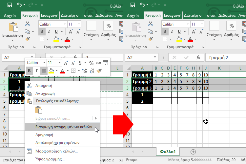Open Τύποι tab in right window
Screen dimensions: 246x164
(x=210, y=15)
